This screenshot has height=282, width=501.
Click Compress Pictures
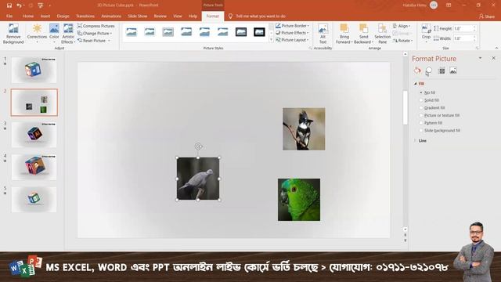click(96, 26)
